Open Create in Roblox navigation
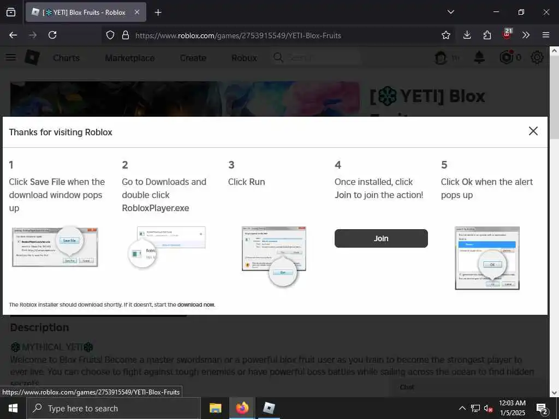 point(193,58)
